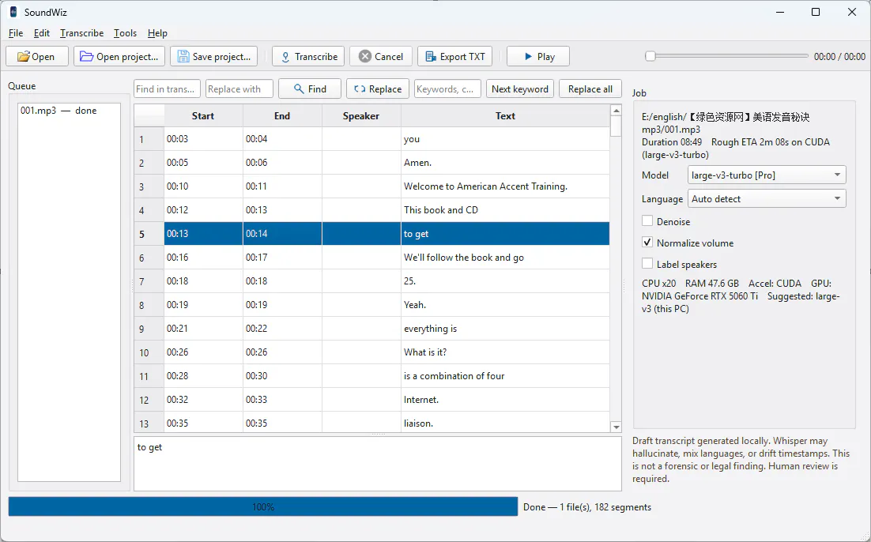The height and width of the screenshot is (542, 871).
Task: Click the End column header
Action: coord(282,116)
